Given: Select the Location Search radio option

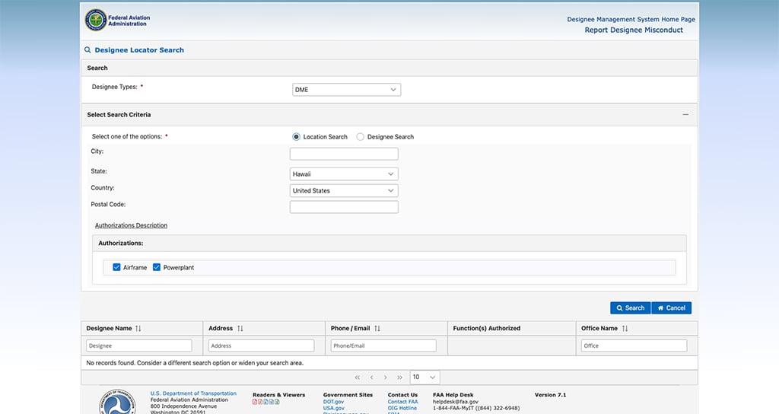Looking at the screenshot, I should pos(296,137).
